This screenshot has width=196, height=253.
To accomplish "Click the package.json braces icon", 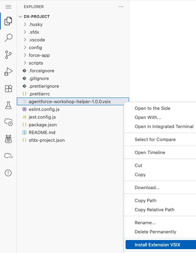I will tap(24, 125).
